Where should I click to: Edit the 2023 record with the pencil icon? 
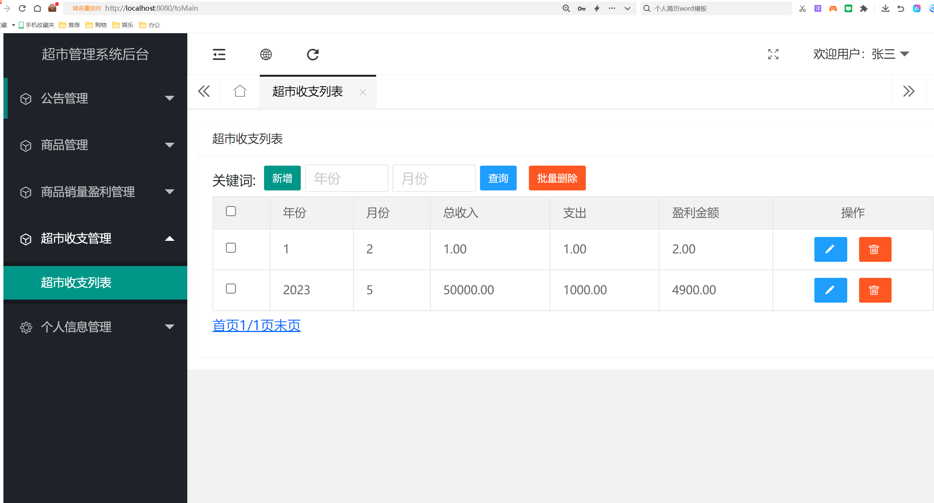pos(830,290)
